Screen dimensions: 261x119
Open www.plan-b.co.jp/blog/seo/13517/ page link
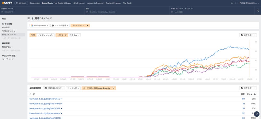pos(45,99)
